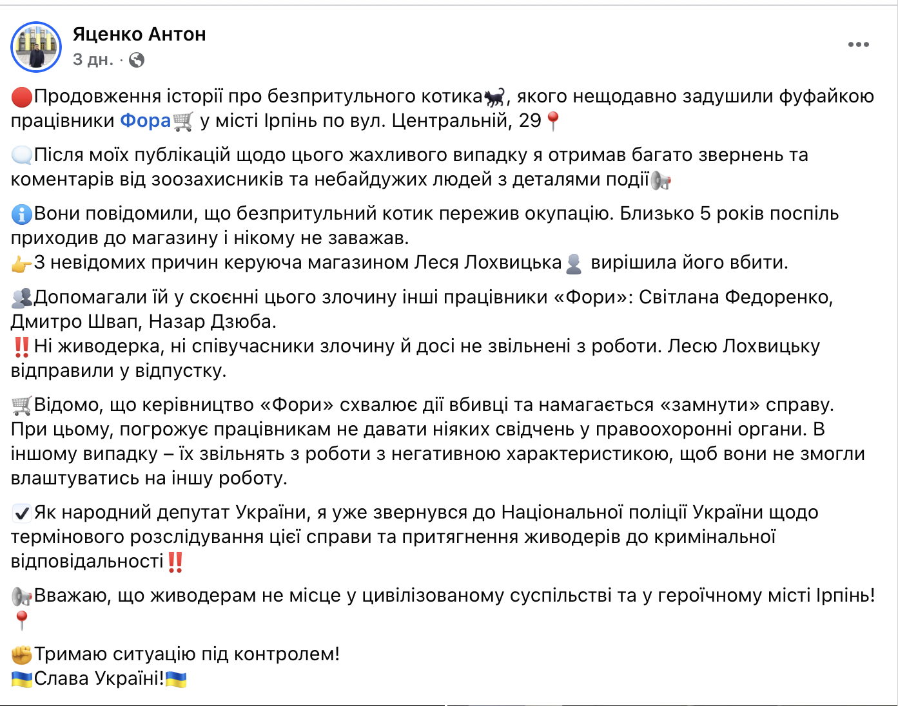
Task: Click the silhouettes emoji before Допомагали
Action: point(21,298)
